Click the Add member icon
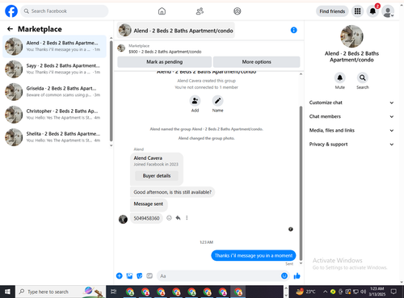 [195, 101]
